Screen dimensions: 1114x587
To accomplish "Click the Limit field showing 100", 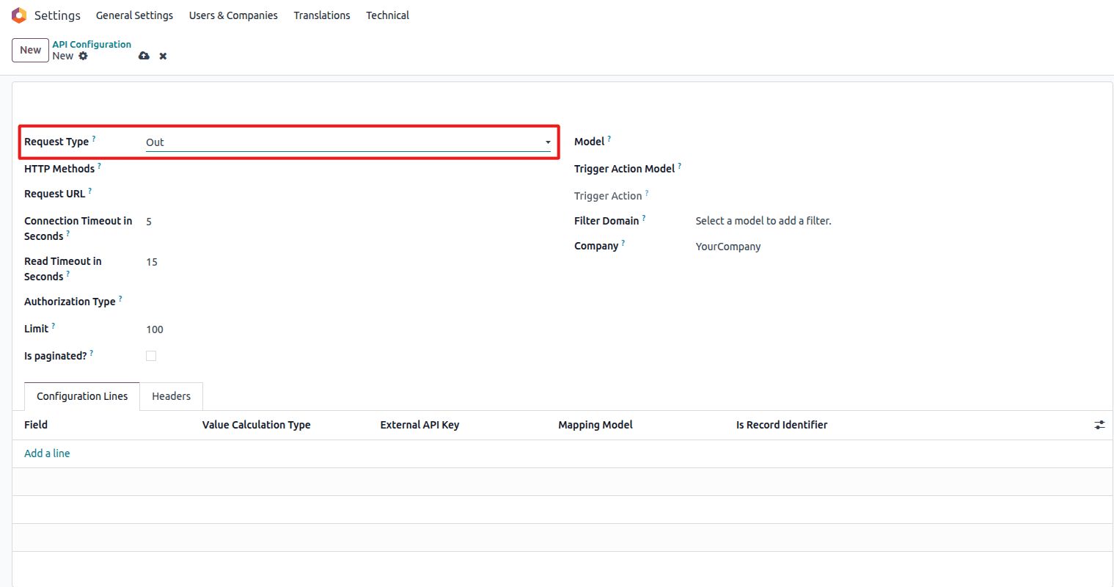I will point(348,329).
